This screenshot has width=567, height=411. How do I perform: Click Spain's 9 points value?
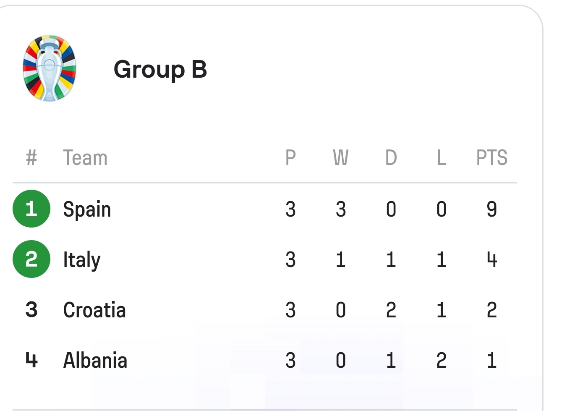coord(492,209)
